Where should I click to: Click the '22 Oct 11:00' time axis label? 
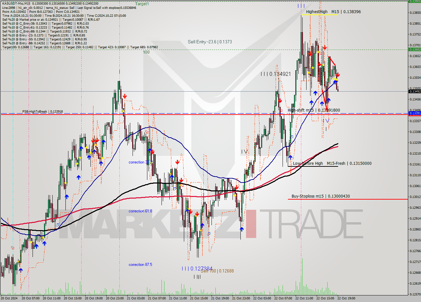pos(304,298)
